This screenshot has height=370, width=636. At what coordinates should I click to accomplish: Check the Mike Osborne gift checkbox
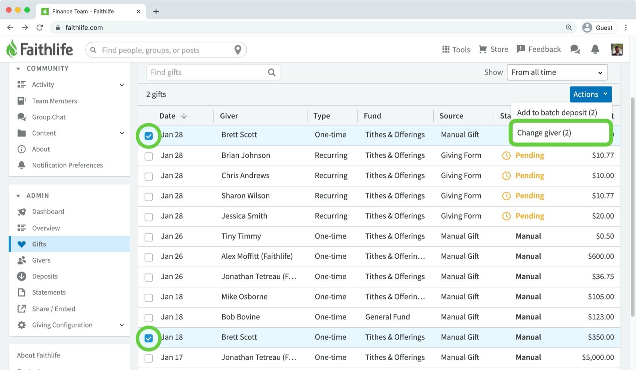(x=149, y=297)
